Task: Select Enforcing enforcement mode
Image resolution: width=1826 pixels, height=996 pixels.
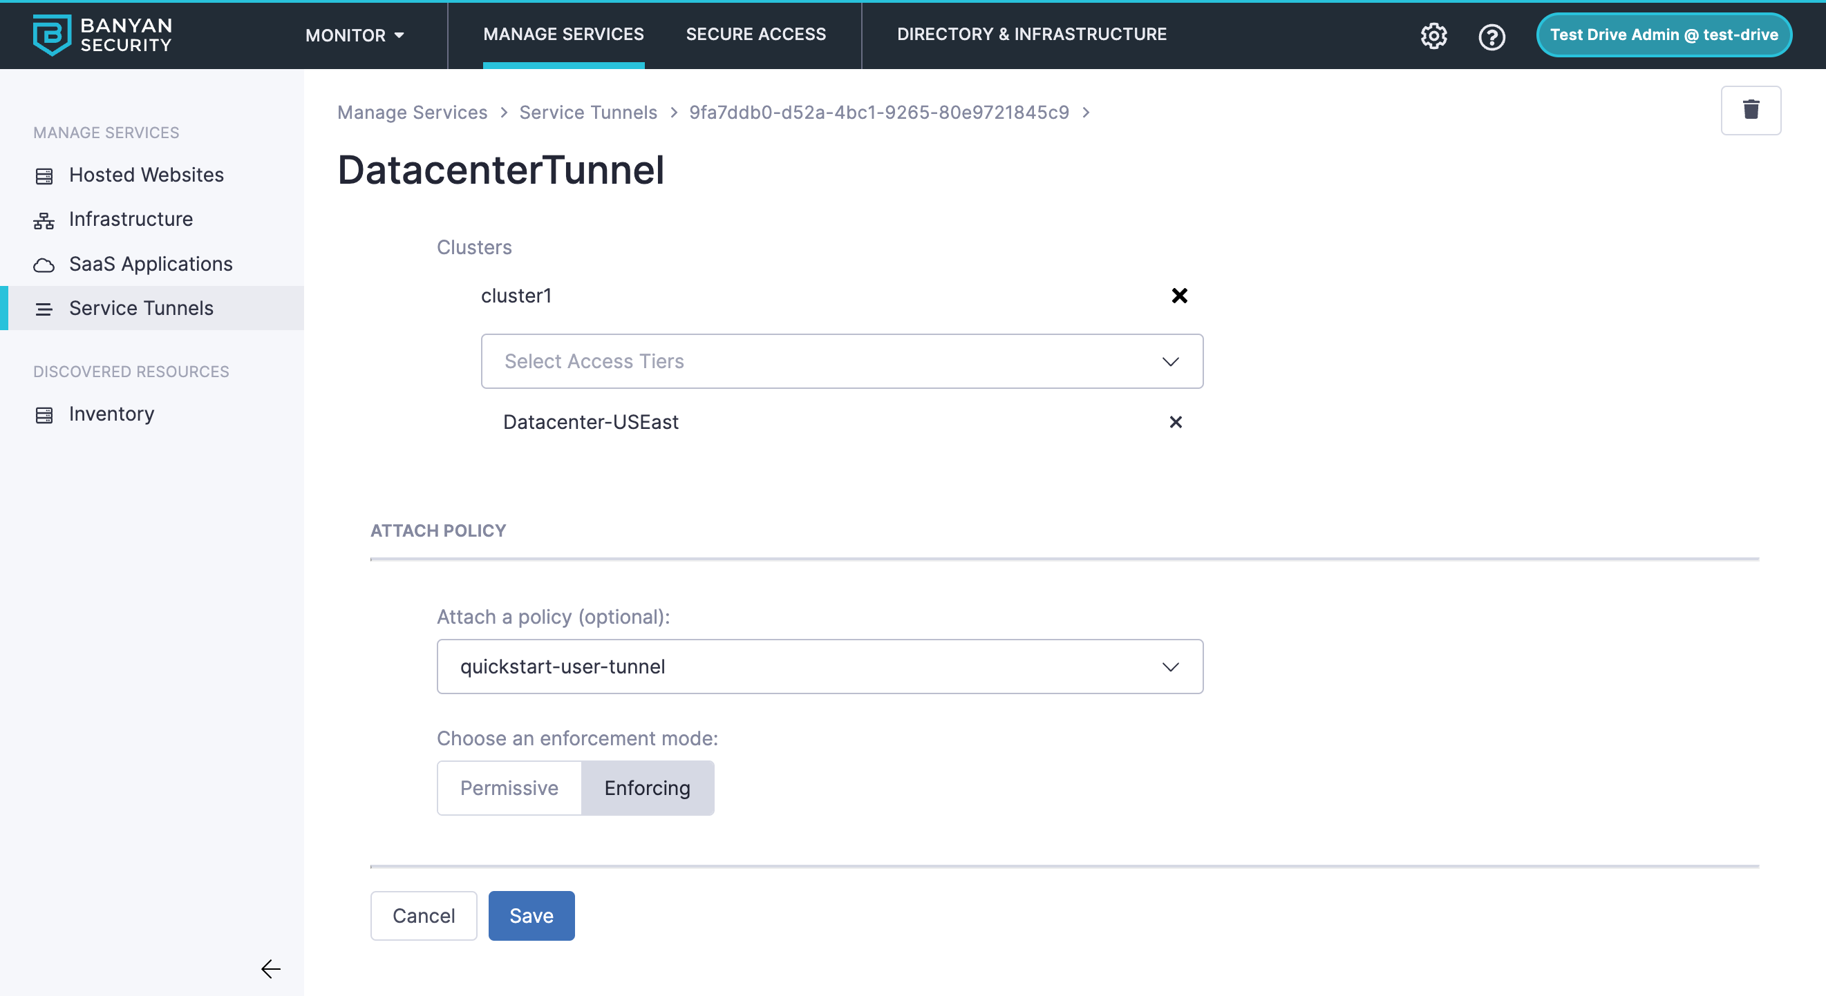Action: point(647,787)
